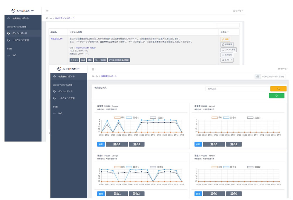Toggle the hamburger icon on the GMB ダッシュボード page

coord(47,11)
